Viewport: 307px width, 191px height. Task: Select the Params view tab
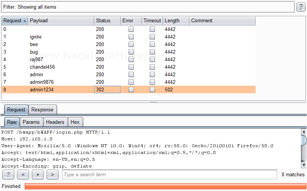click(x=31, y=122)
